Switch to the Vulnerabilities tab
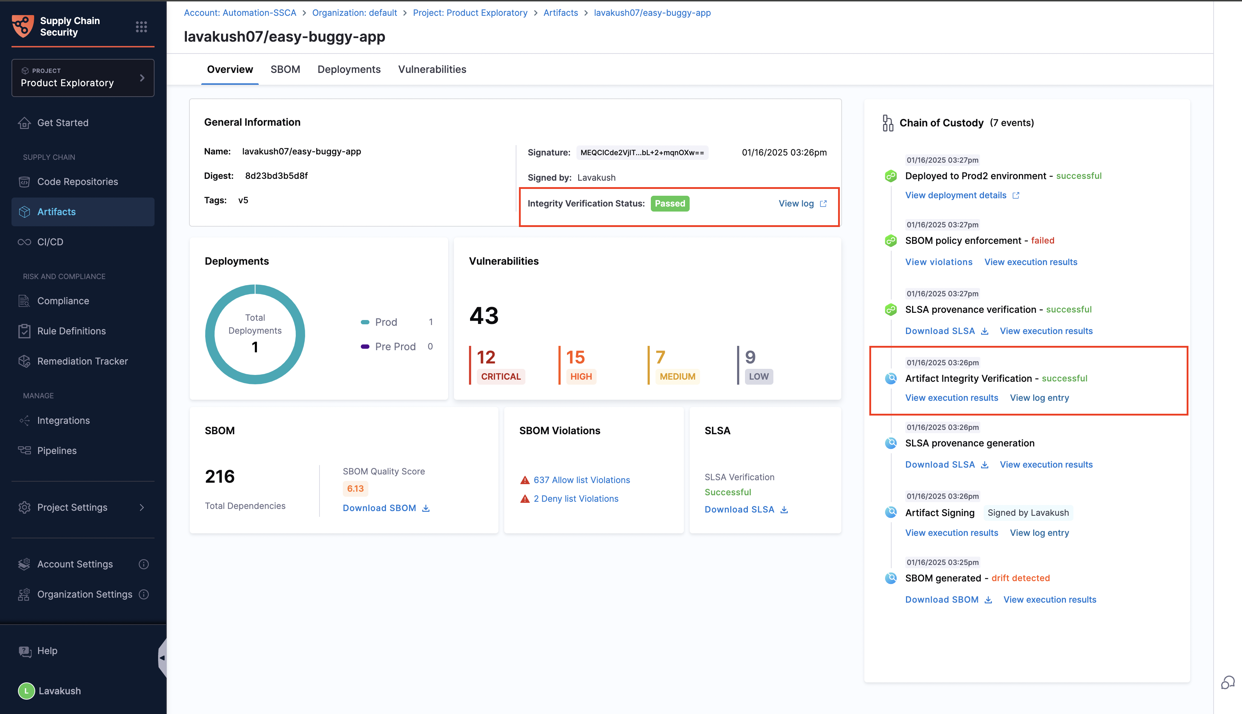1242x714 pixels. [432, 70]
